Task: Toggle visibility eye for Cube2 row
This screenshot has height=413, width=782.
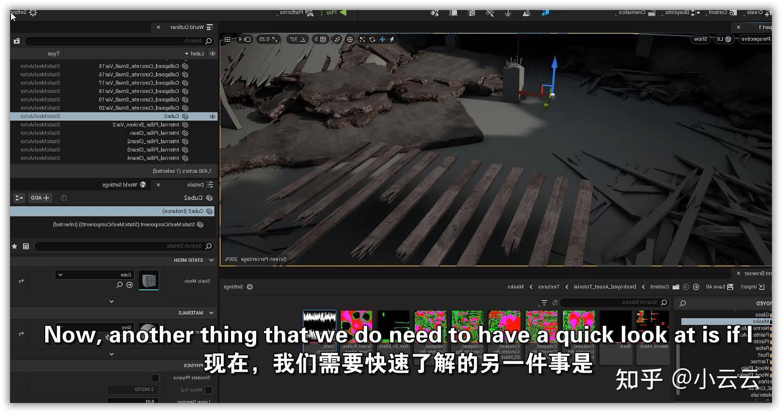Action: [212, 117]
